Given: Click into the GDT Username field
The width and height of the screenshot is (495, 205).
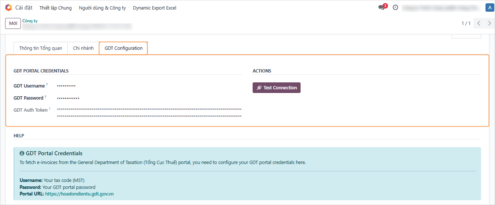Looking at the screenshot, I should [x=146, y=86].
